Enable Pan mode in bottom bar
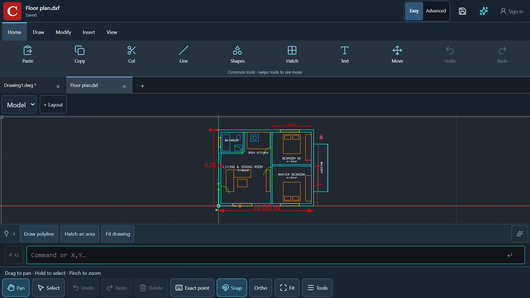530x298 pixels. point(16,288)
